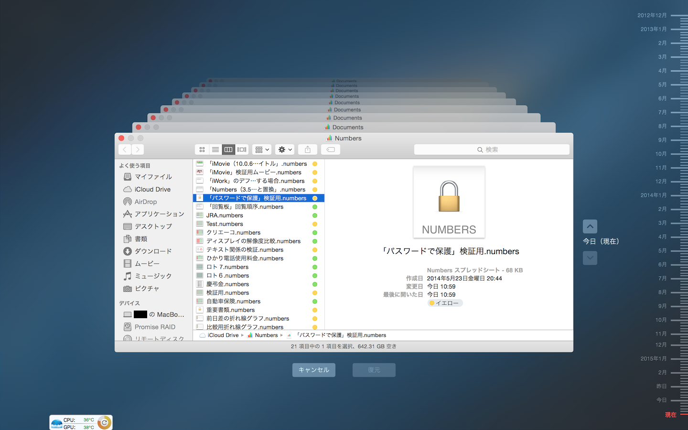Viewport: 688px width, 430px height.
Task: Open アプリケーション in the sidebar
Action: click(x=153, y=214)
